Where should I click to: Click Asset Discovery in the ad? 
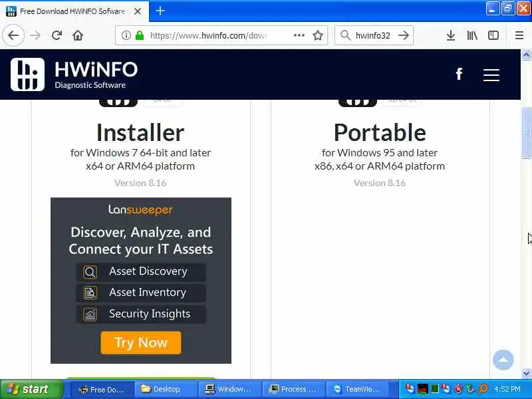point(141,272)
